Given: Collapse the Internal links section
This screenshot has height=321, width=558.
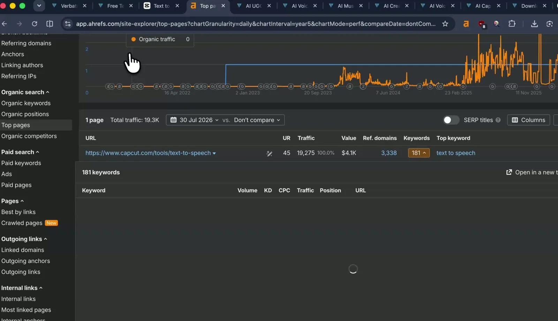Looking at the screenshot, I should coord(22,288).
